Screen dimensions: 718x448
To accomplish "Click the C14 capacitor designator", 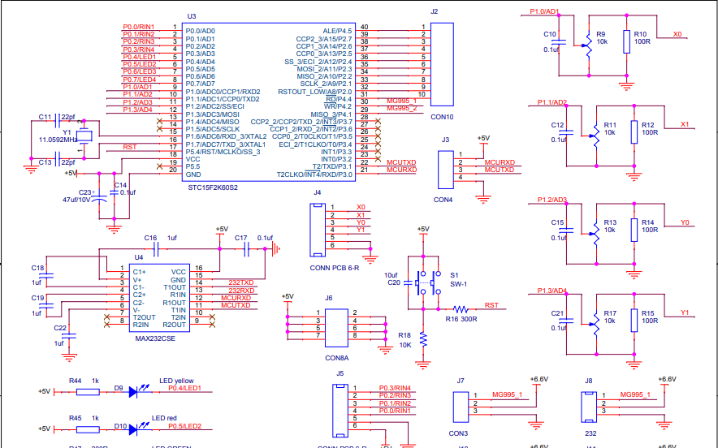I will pyautogui.click(x=120, y=185).
